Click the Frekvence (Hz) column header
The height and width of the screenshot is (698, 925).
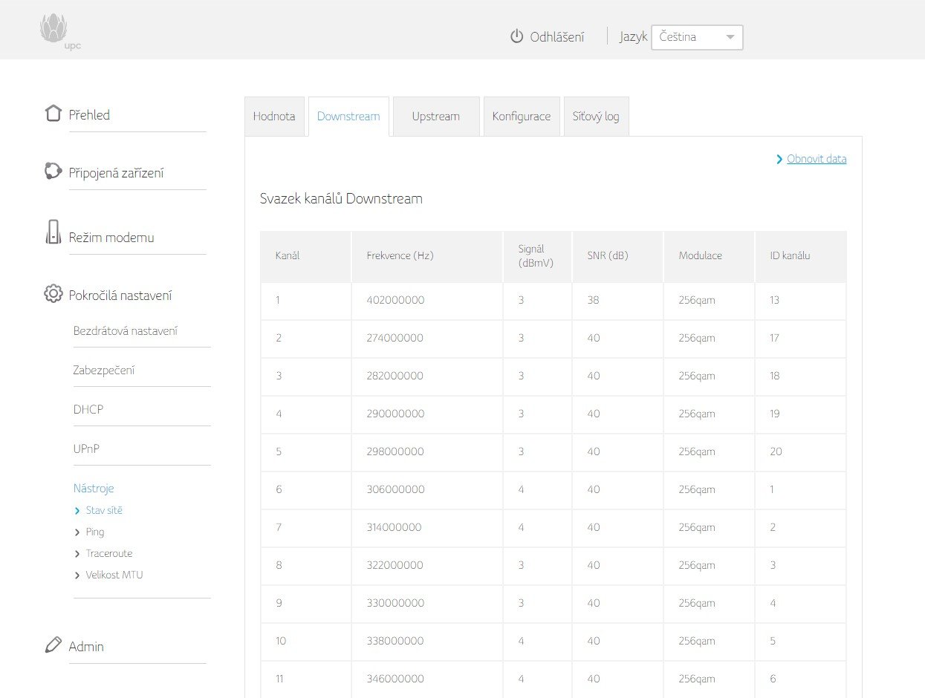tap(427, 256)
